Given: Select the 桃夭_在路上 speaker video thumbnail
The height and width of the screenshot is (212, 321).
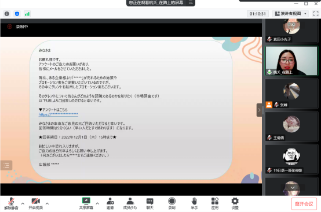Looking at the screenshot, I should [291, 61].
